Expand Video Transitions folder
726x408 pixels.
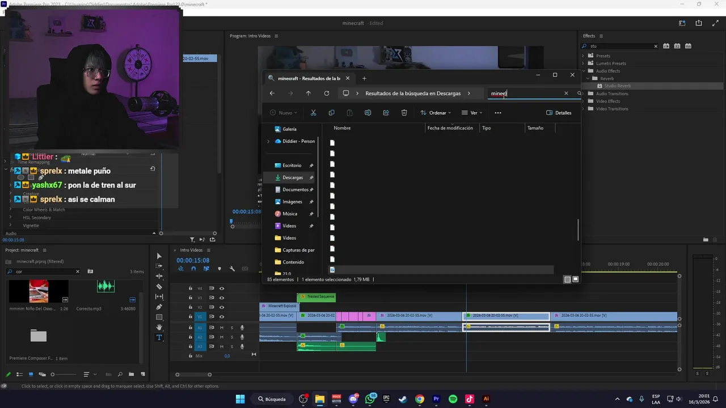point(583,109)
